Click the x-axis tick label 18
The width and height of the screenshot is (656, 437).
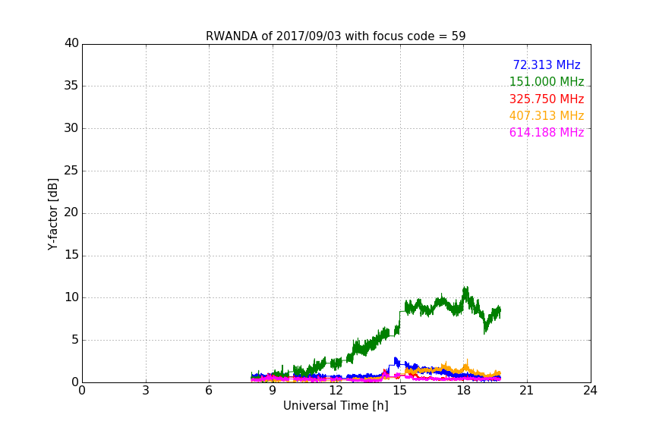463,391
